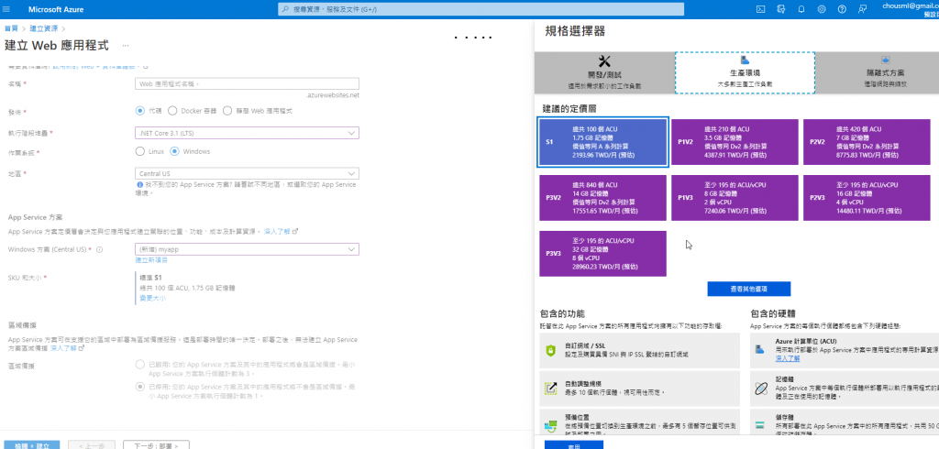This screenshot has width=939, height=449.
Task: Switch to the 開發/測試 tab
Action: click(x=604, y=72)
